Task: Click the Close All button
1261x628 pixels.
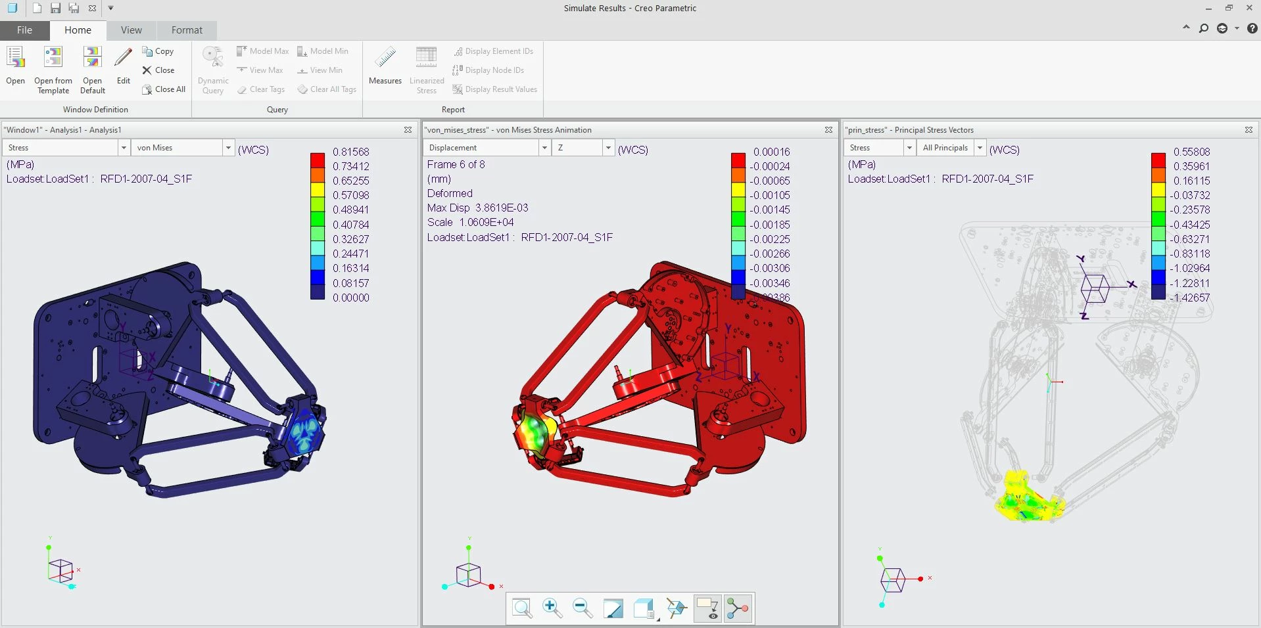Action: click(x=164, y=89)
